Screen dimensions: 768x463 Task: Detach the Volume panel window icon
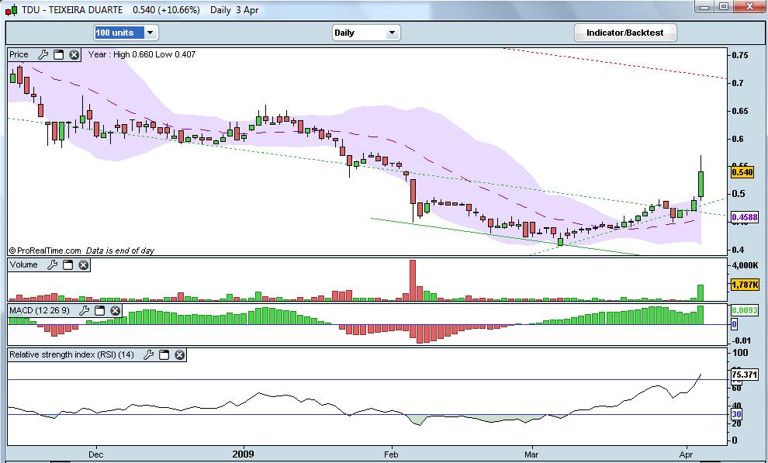(68, 264)
